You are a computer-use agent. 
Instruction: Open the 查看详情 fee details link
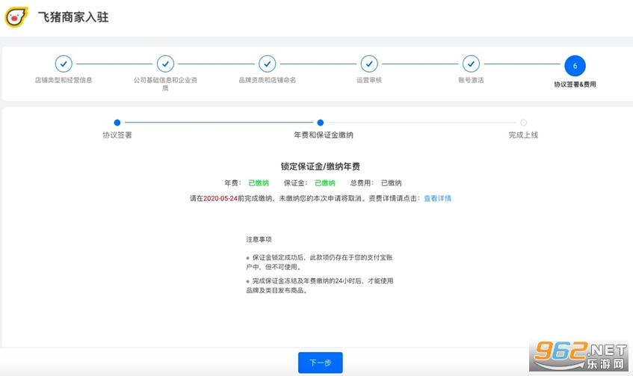coord(437,199)
